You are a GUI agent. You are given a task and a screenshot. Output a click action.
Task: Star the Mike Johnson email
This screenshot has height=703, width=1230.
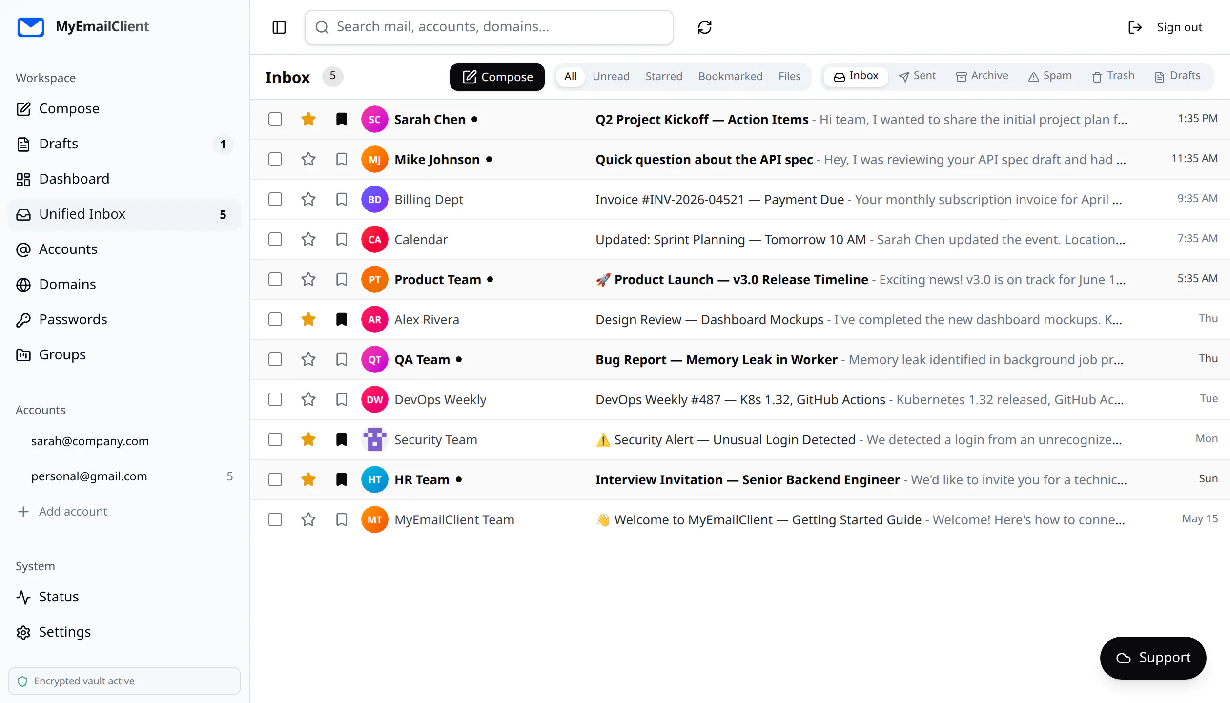pos(308,159)
